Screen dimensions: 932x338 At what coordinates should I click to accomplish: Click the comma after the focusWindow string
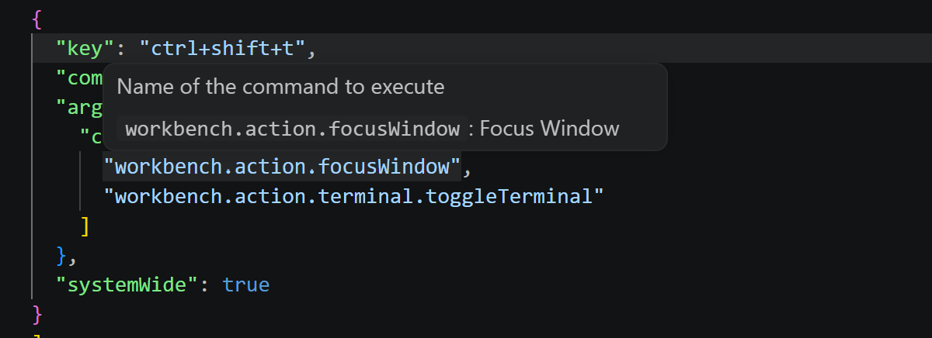coord(468,168)
